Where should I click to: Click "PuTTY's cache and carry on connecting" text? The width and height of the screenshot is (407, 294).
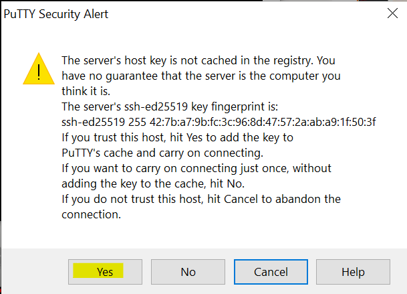pos(162,153)
